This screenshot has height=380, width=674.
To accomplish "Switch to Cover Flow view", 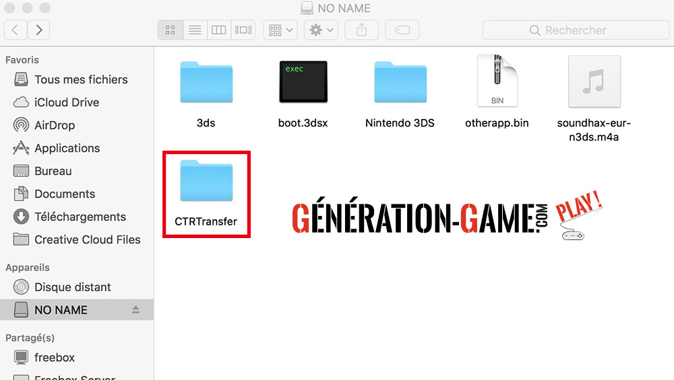I will click(243, 30).
